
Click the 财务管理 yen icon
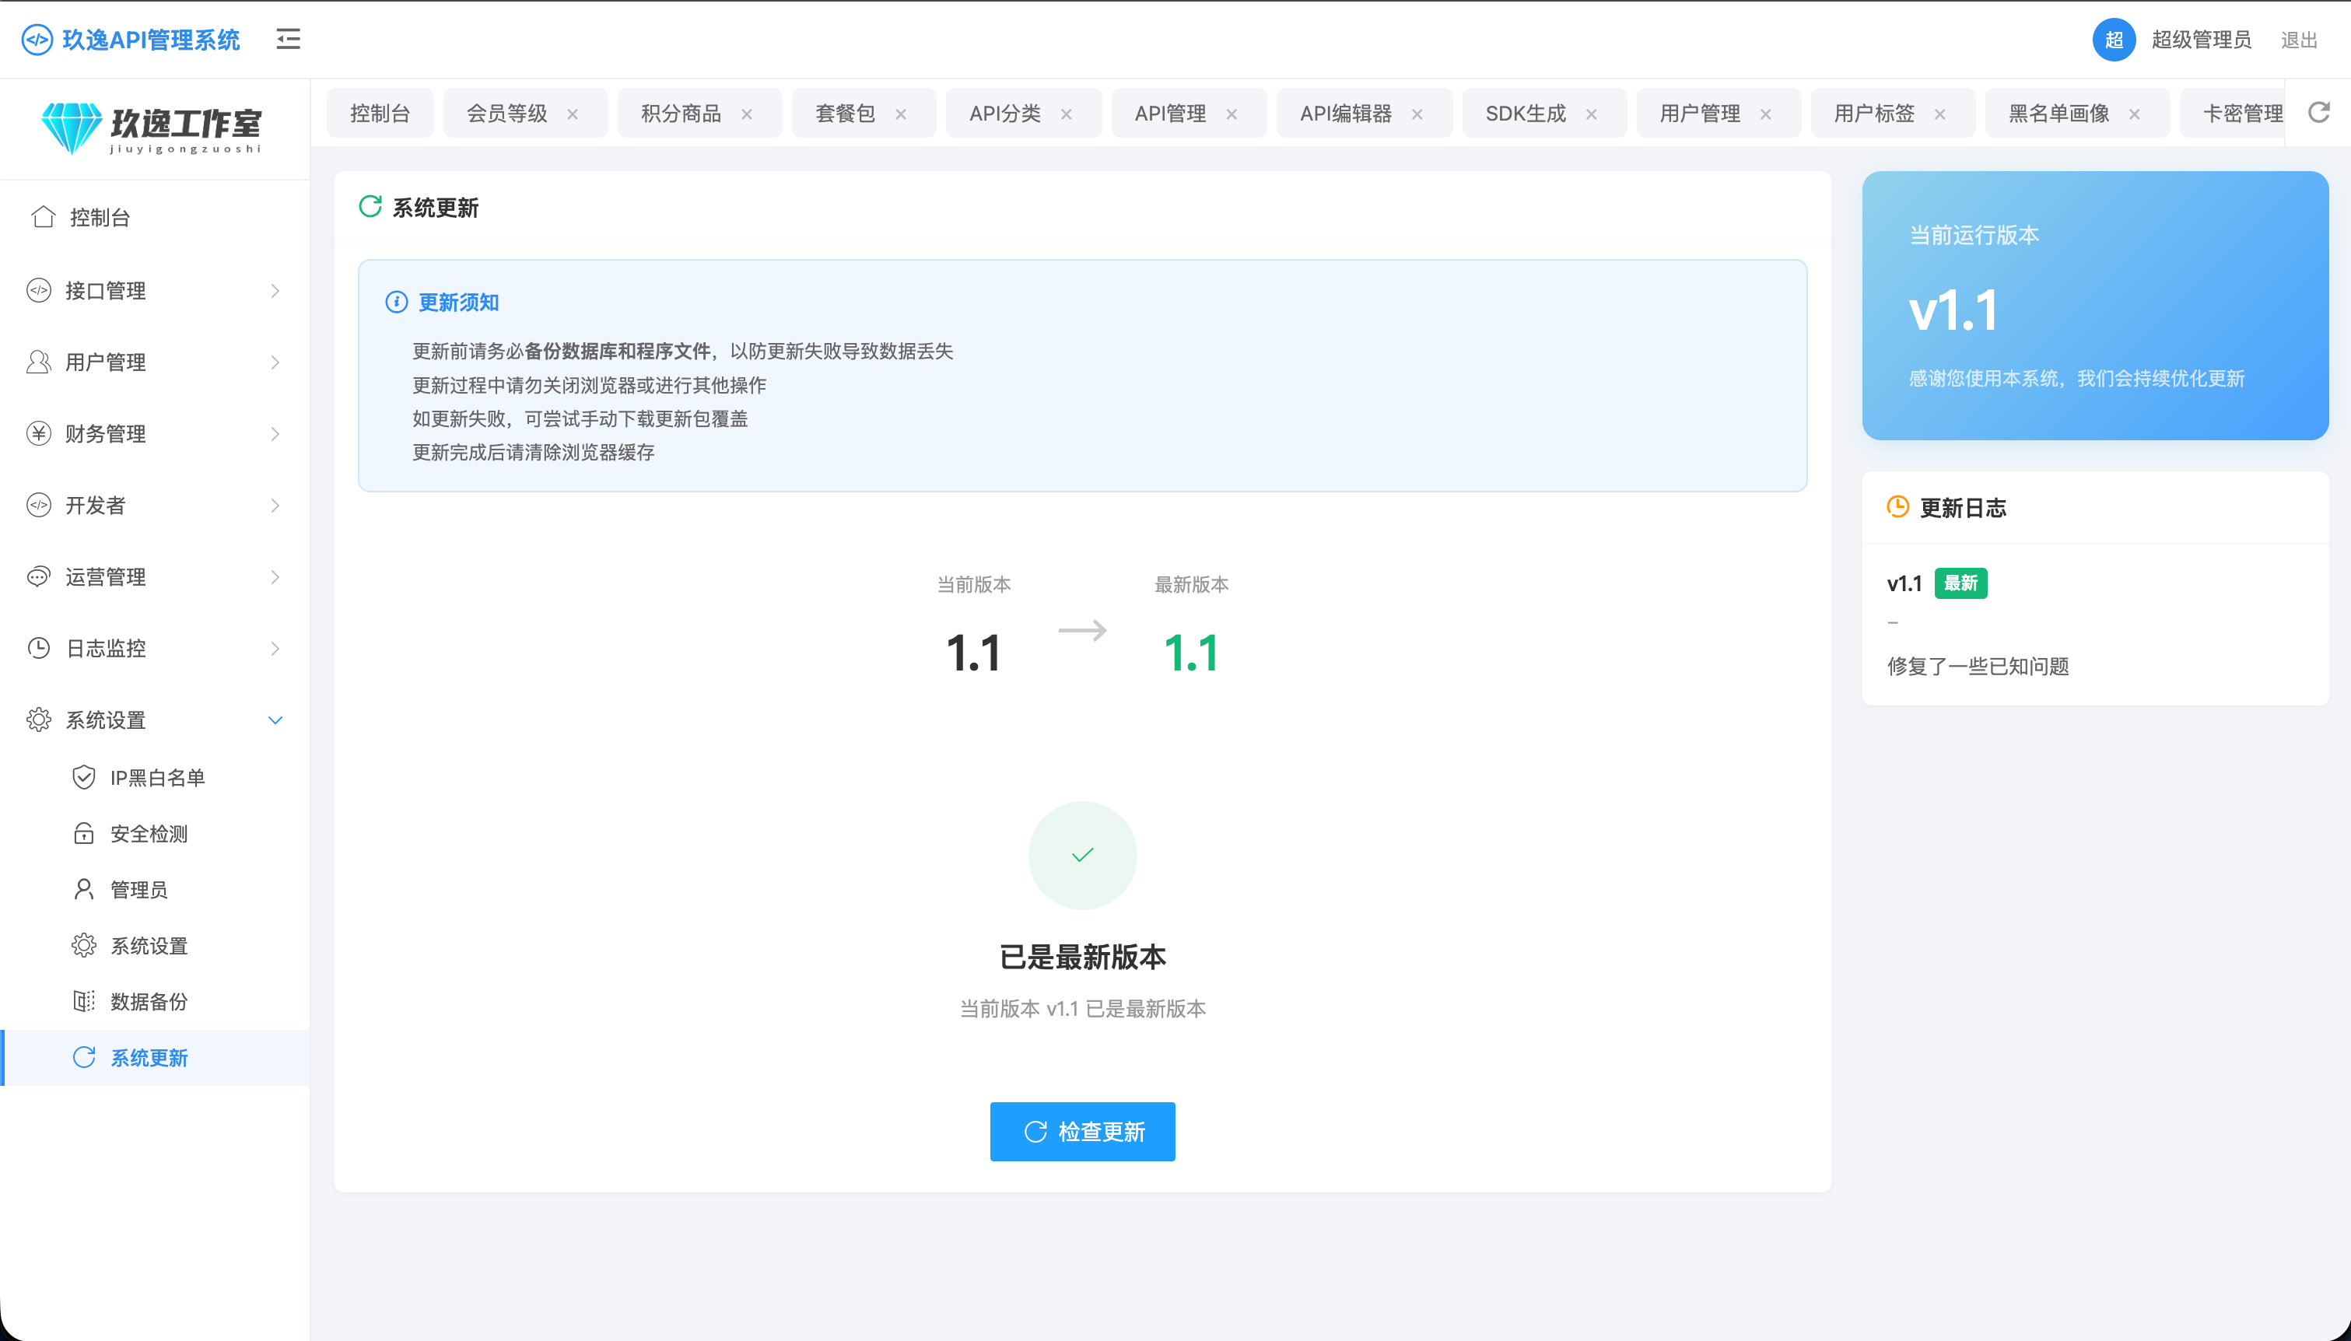[39, 433]
